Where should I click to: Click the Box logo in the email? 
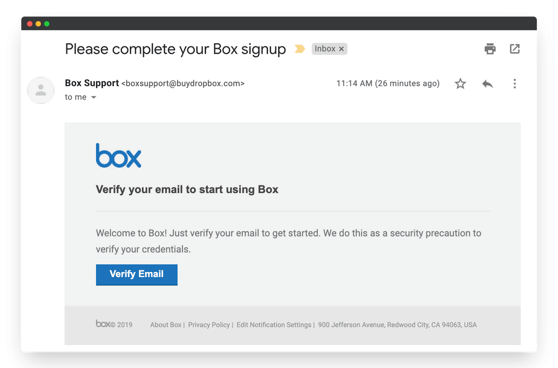pos(118,155)
